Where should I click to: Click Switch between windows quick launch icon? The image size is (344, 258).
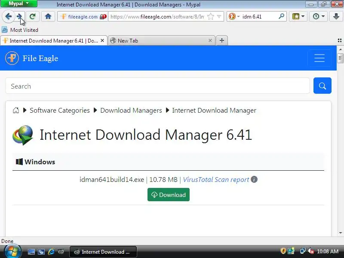click(x=41, y=252)
